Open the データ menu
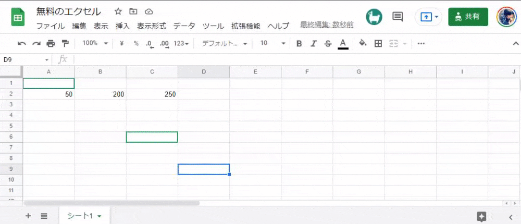 coord(184,26)
